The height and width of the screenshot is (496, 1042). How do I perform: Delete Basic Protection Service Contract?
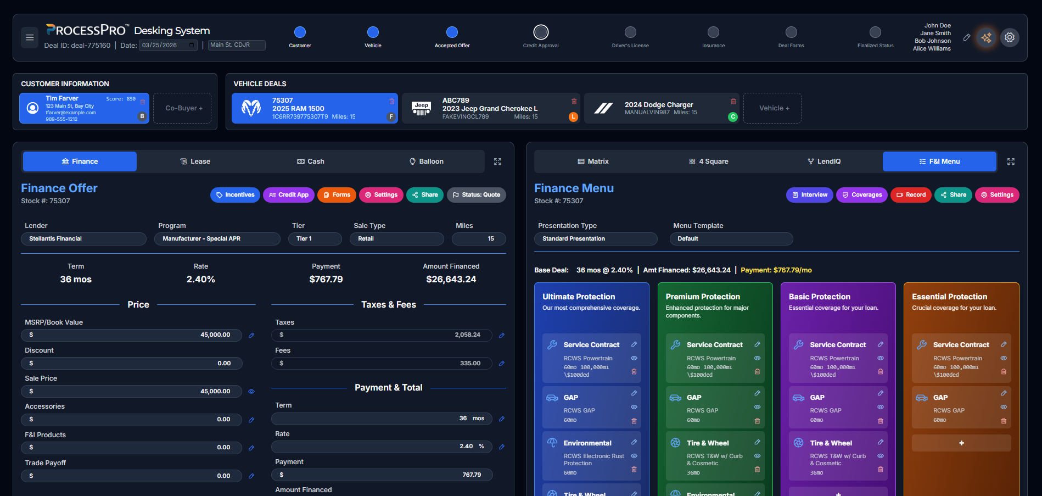(881, 372)
